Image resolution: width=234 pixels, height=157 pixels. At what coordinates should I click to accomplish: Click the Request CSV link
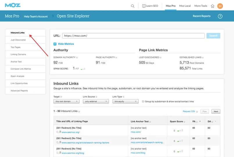tap(189, 111)
